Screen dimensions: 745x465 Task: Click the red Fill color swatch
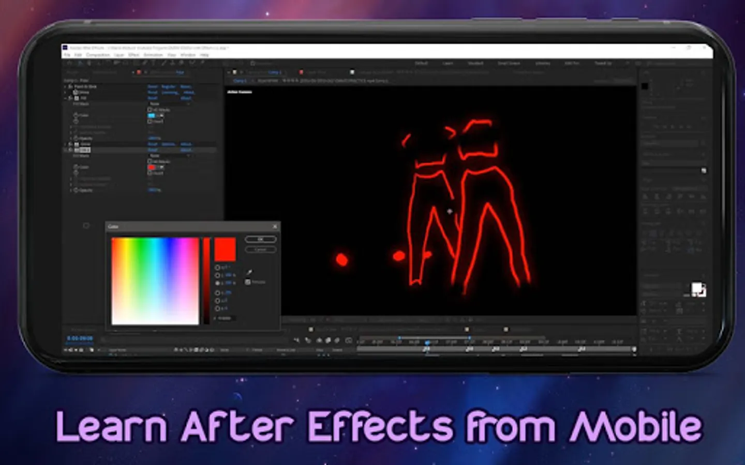tap(152, 167)
